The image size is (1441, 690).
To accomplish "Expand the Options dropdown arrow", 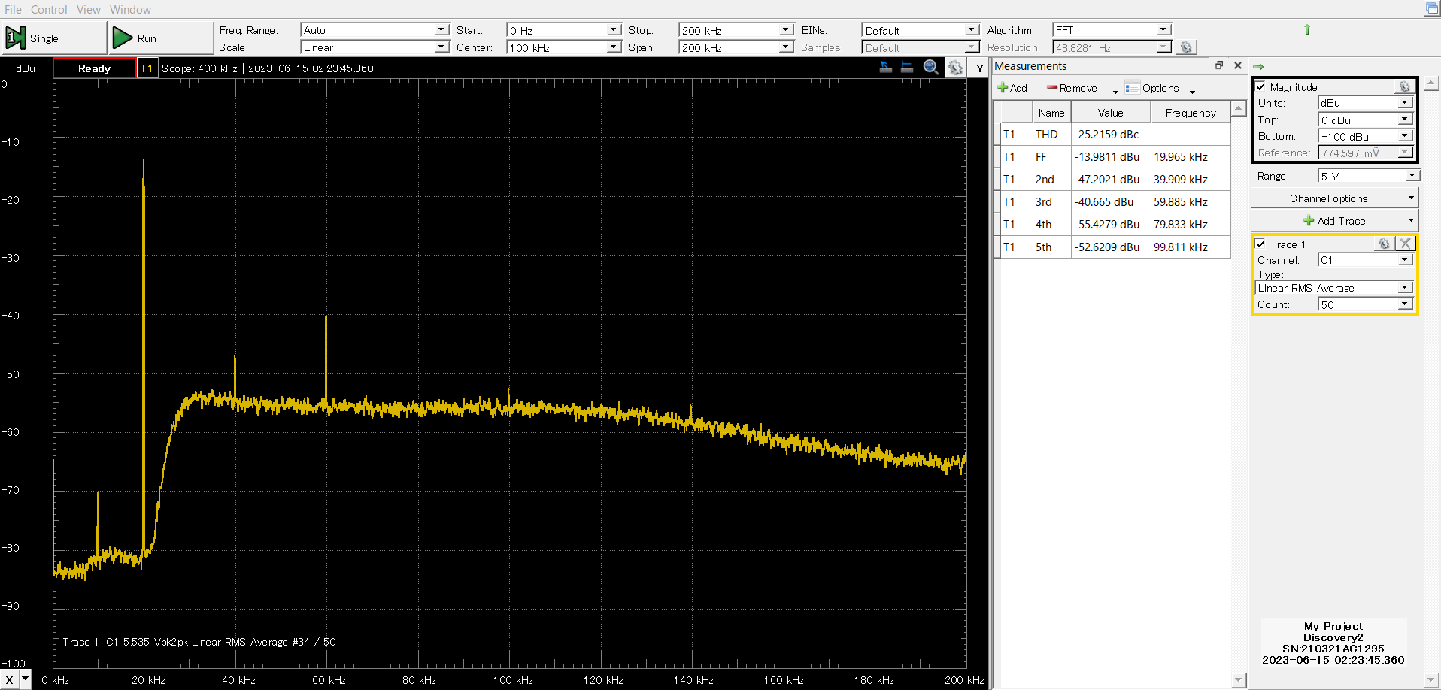I will (1192, 91).
